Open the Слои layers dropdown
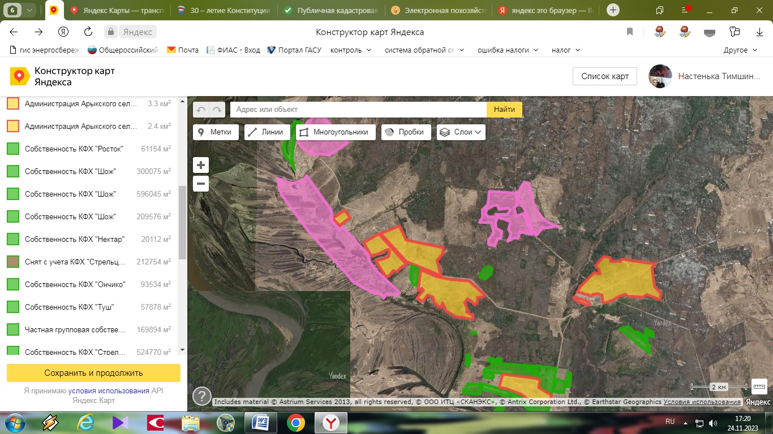Screen dimensions: 773x434 click(x=461, y=132)
